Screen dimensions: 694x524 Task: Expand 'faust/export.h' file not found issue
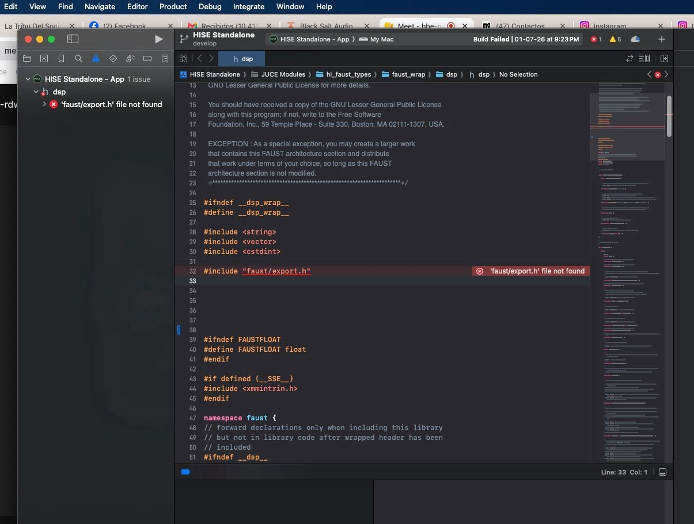(44, 104)
